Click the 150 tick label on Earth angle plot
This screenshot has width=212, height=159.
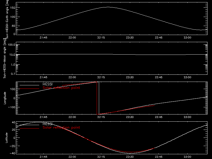pos(12,8)
